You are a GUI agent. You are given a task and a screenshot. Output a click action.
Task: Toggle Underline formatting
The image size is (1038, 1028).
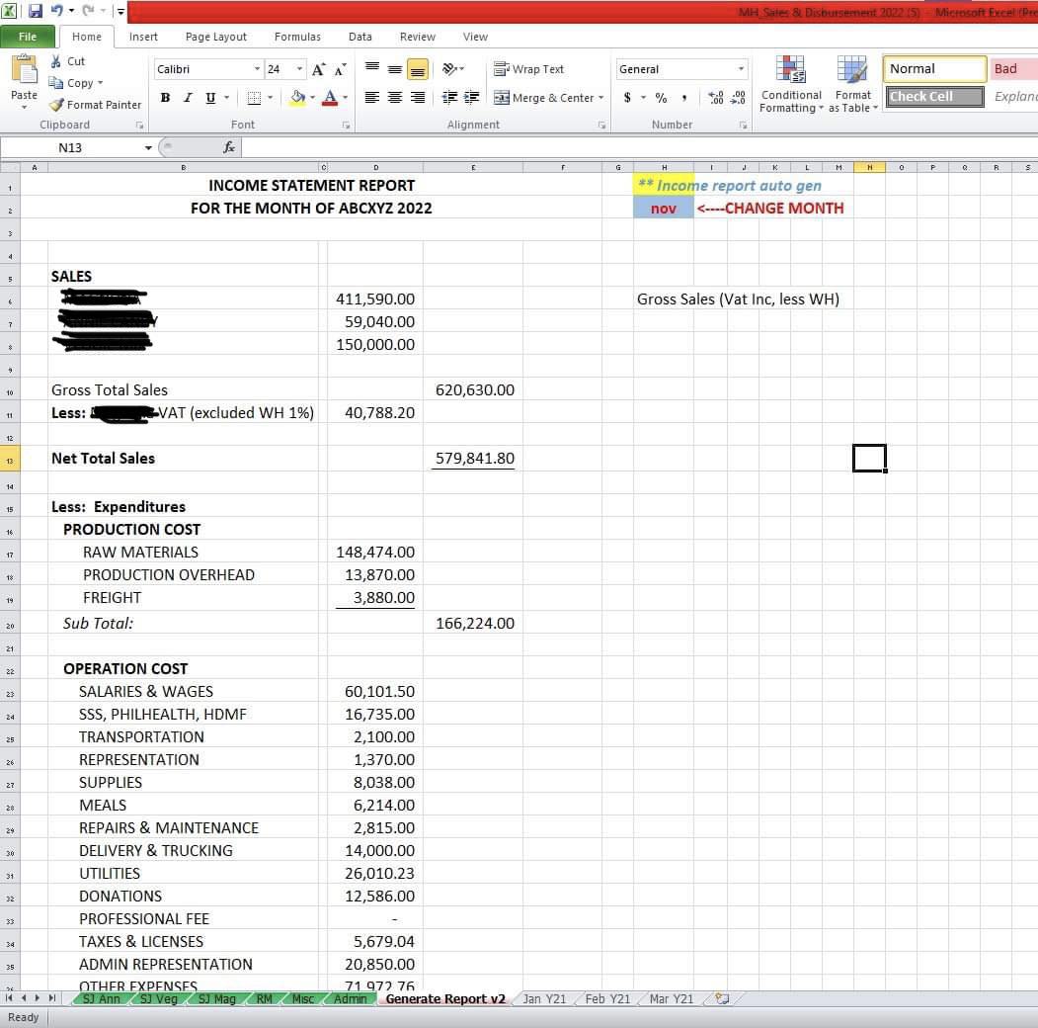(210, 98)
